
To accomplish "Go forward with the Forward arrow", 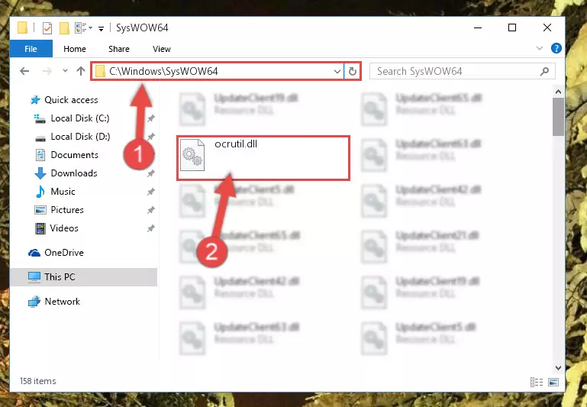I will 47,71.
